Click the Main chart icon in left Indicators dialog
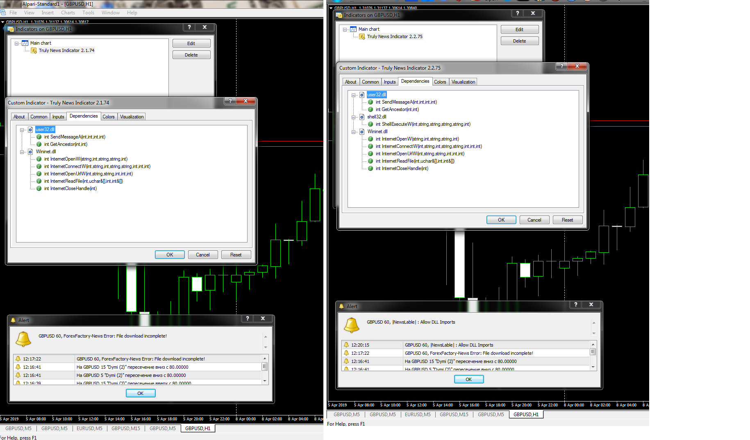Viewport: 750px width, 440px height. (25, 43)
